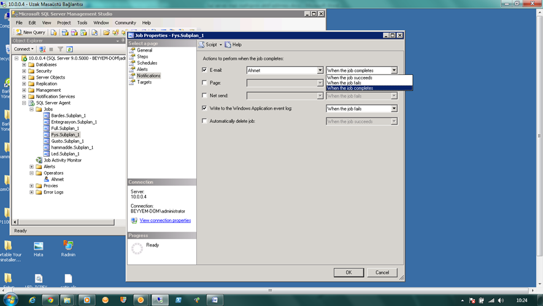Click the Analysis Services DMX Query toolbar icon
The image size is (543, 306).
coord(74,33)
